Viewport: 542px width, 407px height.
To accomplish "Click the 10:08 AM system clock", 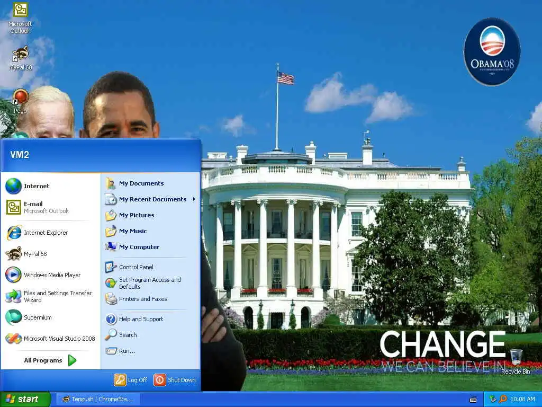I will point(522,399).
